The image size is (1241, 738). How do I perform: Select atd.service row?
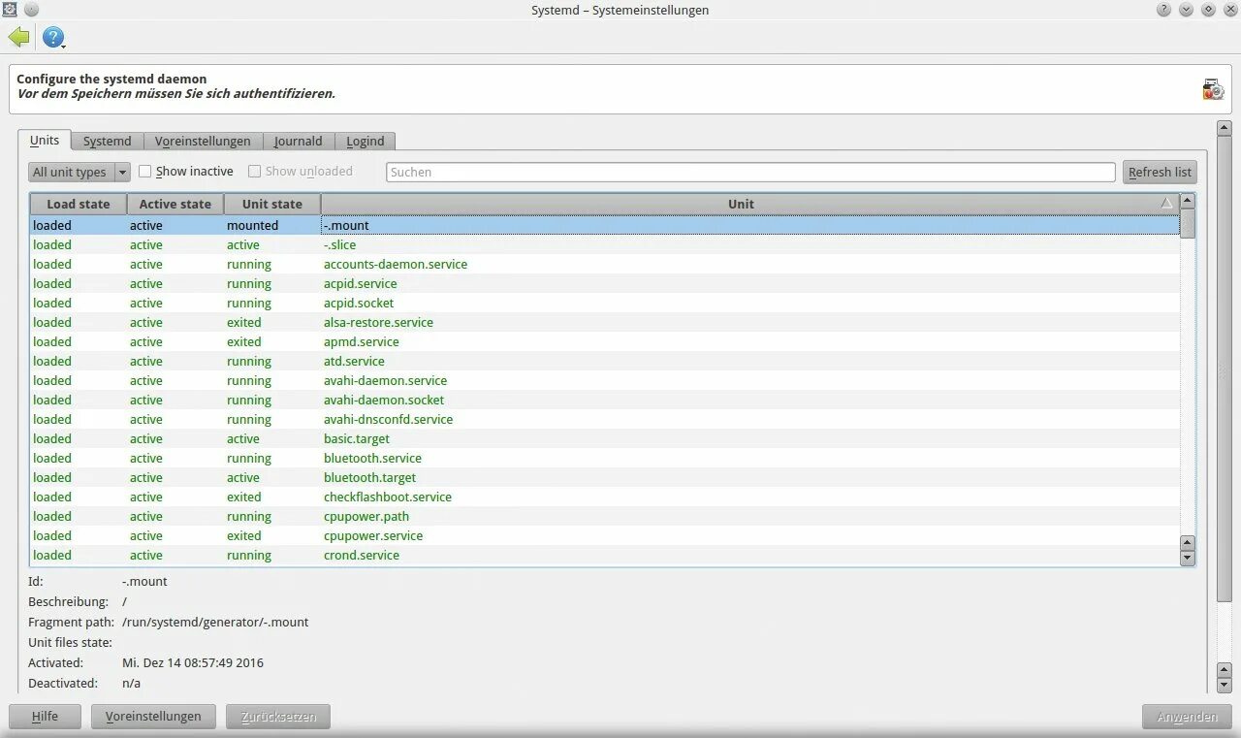[604, 361]
